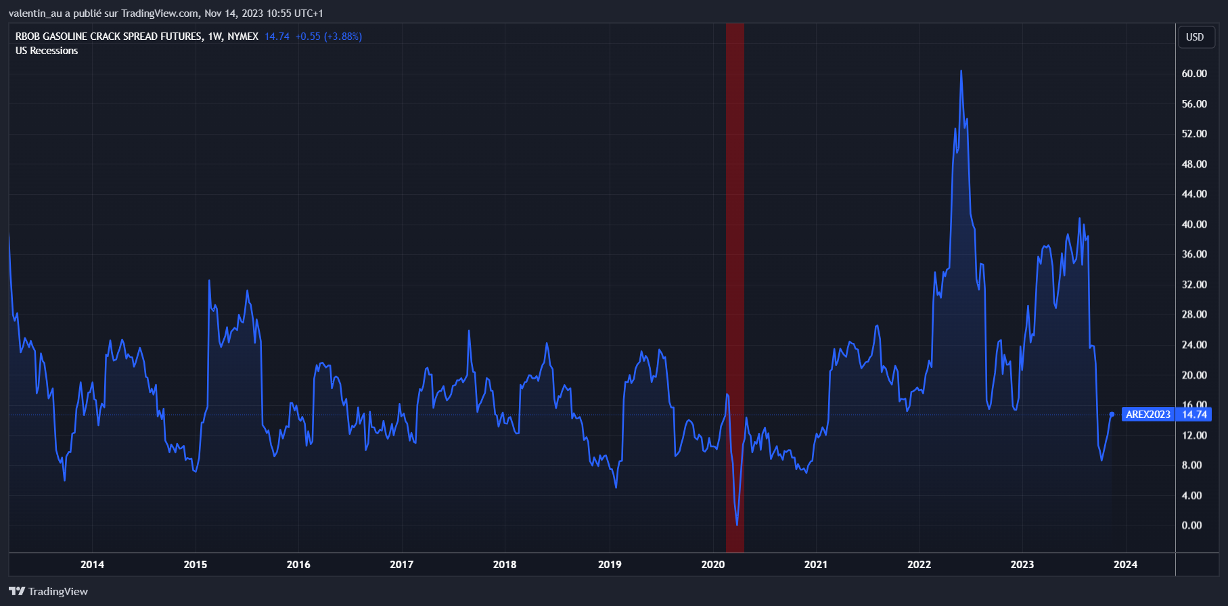This screenshot has width=1228, height=606.
Task: Click the 44.00 price axis label
Action: coord(1194,194)
